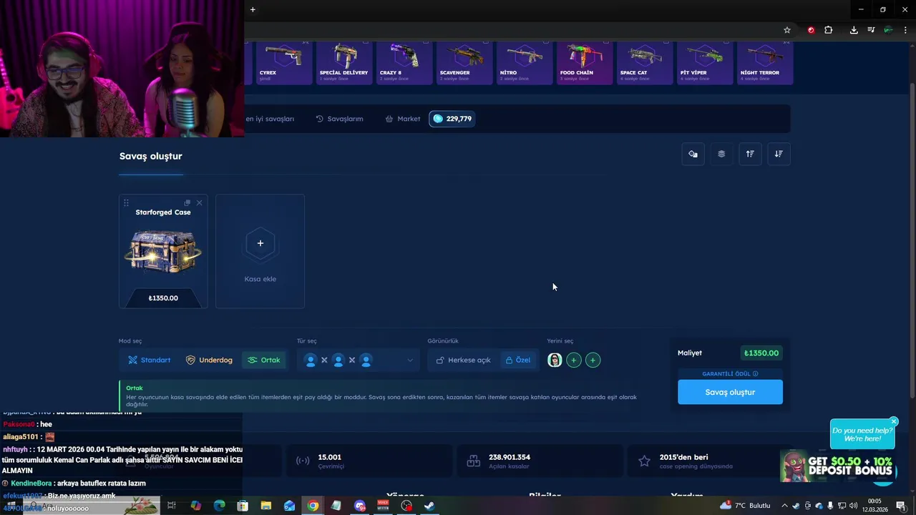Screen dimensions: 916x515
Task: Open Microsoft Store from the taskbar
Action: [243, 506]
